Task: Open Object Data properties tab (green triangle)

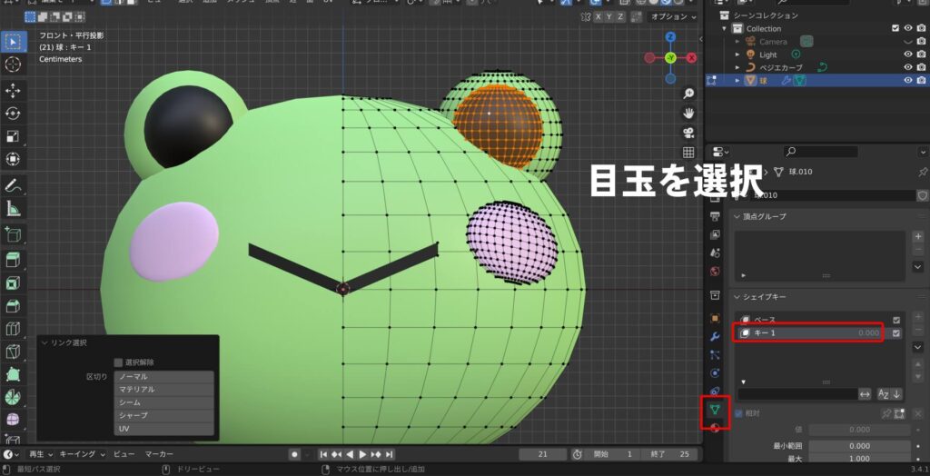Action: [x=715, y=411]
